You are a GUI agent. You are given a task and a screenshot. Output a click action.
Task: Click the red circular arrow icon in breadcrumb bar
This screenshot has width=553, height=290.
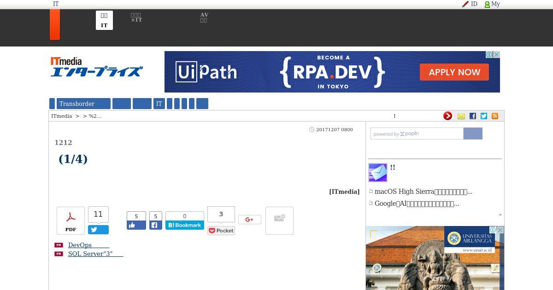(447, 116)
